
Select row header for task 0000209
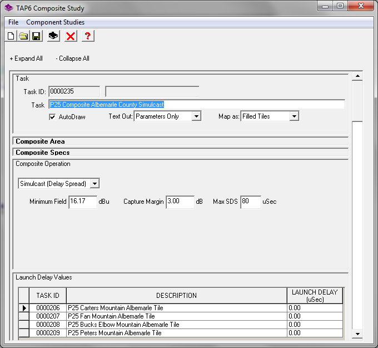pyautogui.click(x=24, y=333)
